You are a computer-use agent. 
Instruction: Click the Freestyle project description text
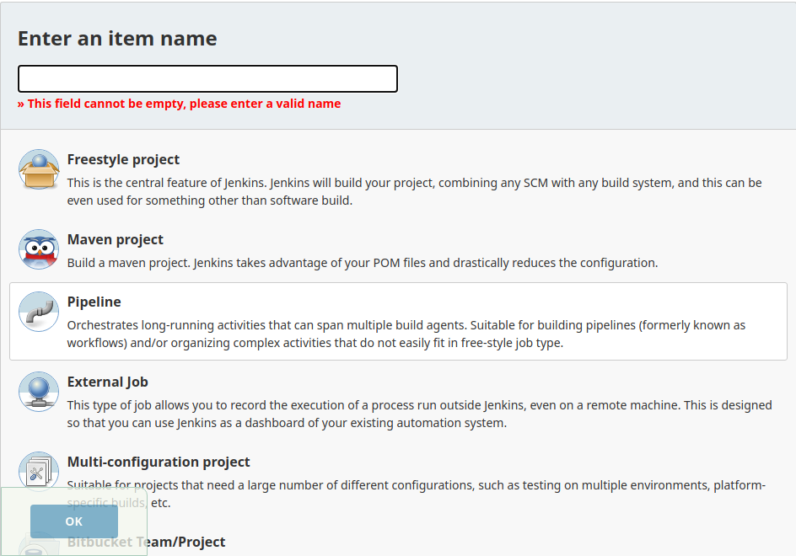414,192
